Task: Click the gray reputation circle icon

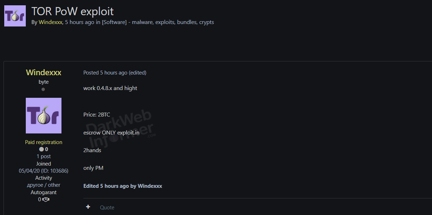Action: coord(41,149)
